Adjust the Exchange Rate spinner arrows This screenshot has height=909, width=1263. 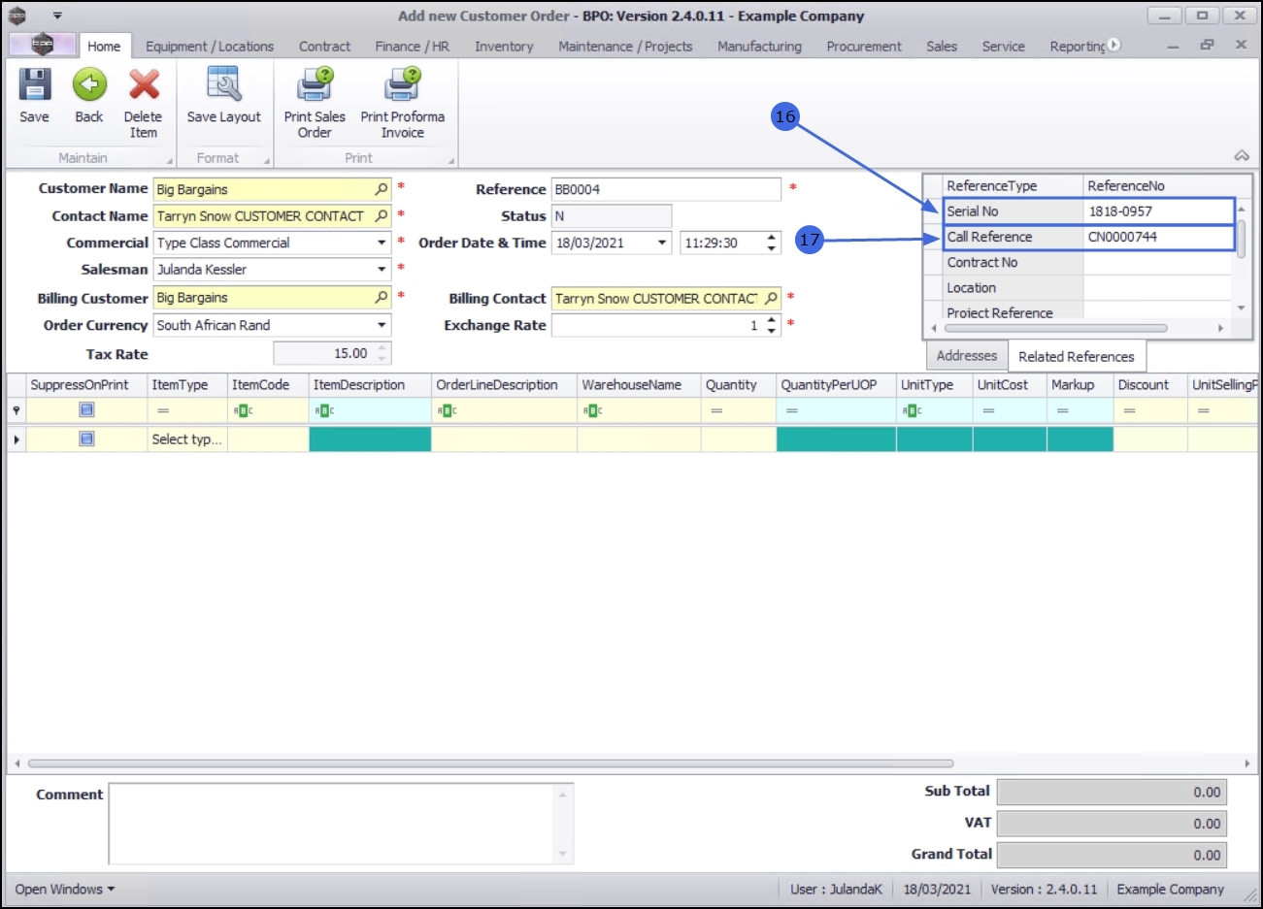pyautogui.click(x=772, y=325)
